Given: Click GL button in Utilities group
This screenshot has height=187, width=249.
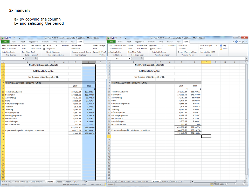Looking at the screenshot, I should click(x=217, y=45).
